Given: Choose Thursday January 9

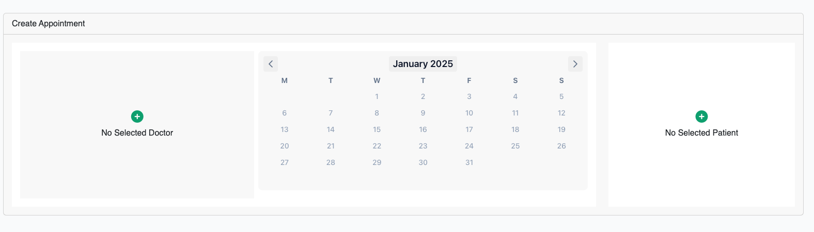Looking at the screenshot, I should (423, 113).
